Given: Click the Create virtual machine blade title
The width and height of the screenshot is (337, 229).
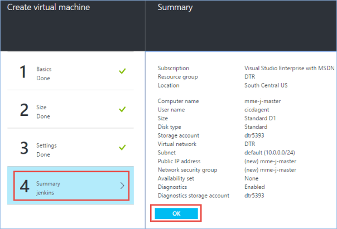Looking at the screenshot, I should (49, 7).
